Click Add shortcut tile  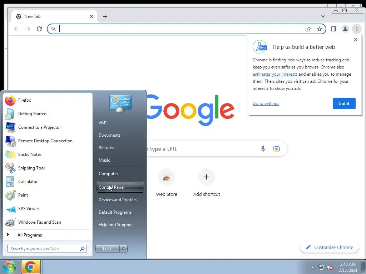[x=207, y=183]
